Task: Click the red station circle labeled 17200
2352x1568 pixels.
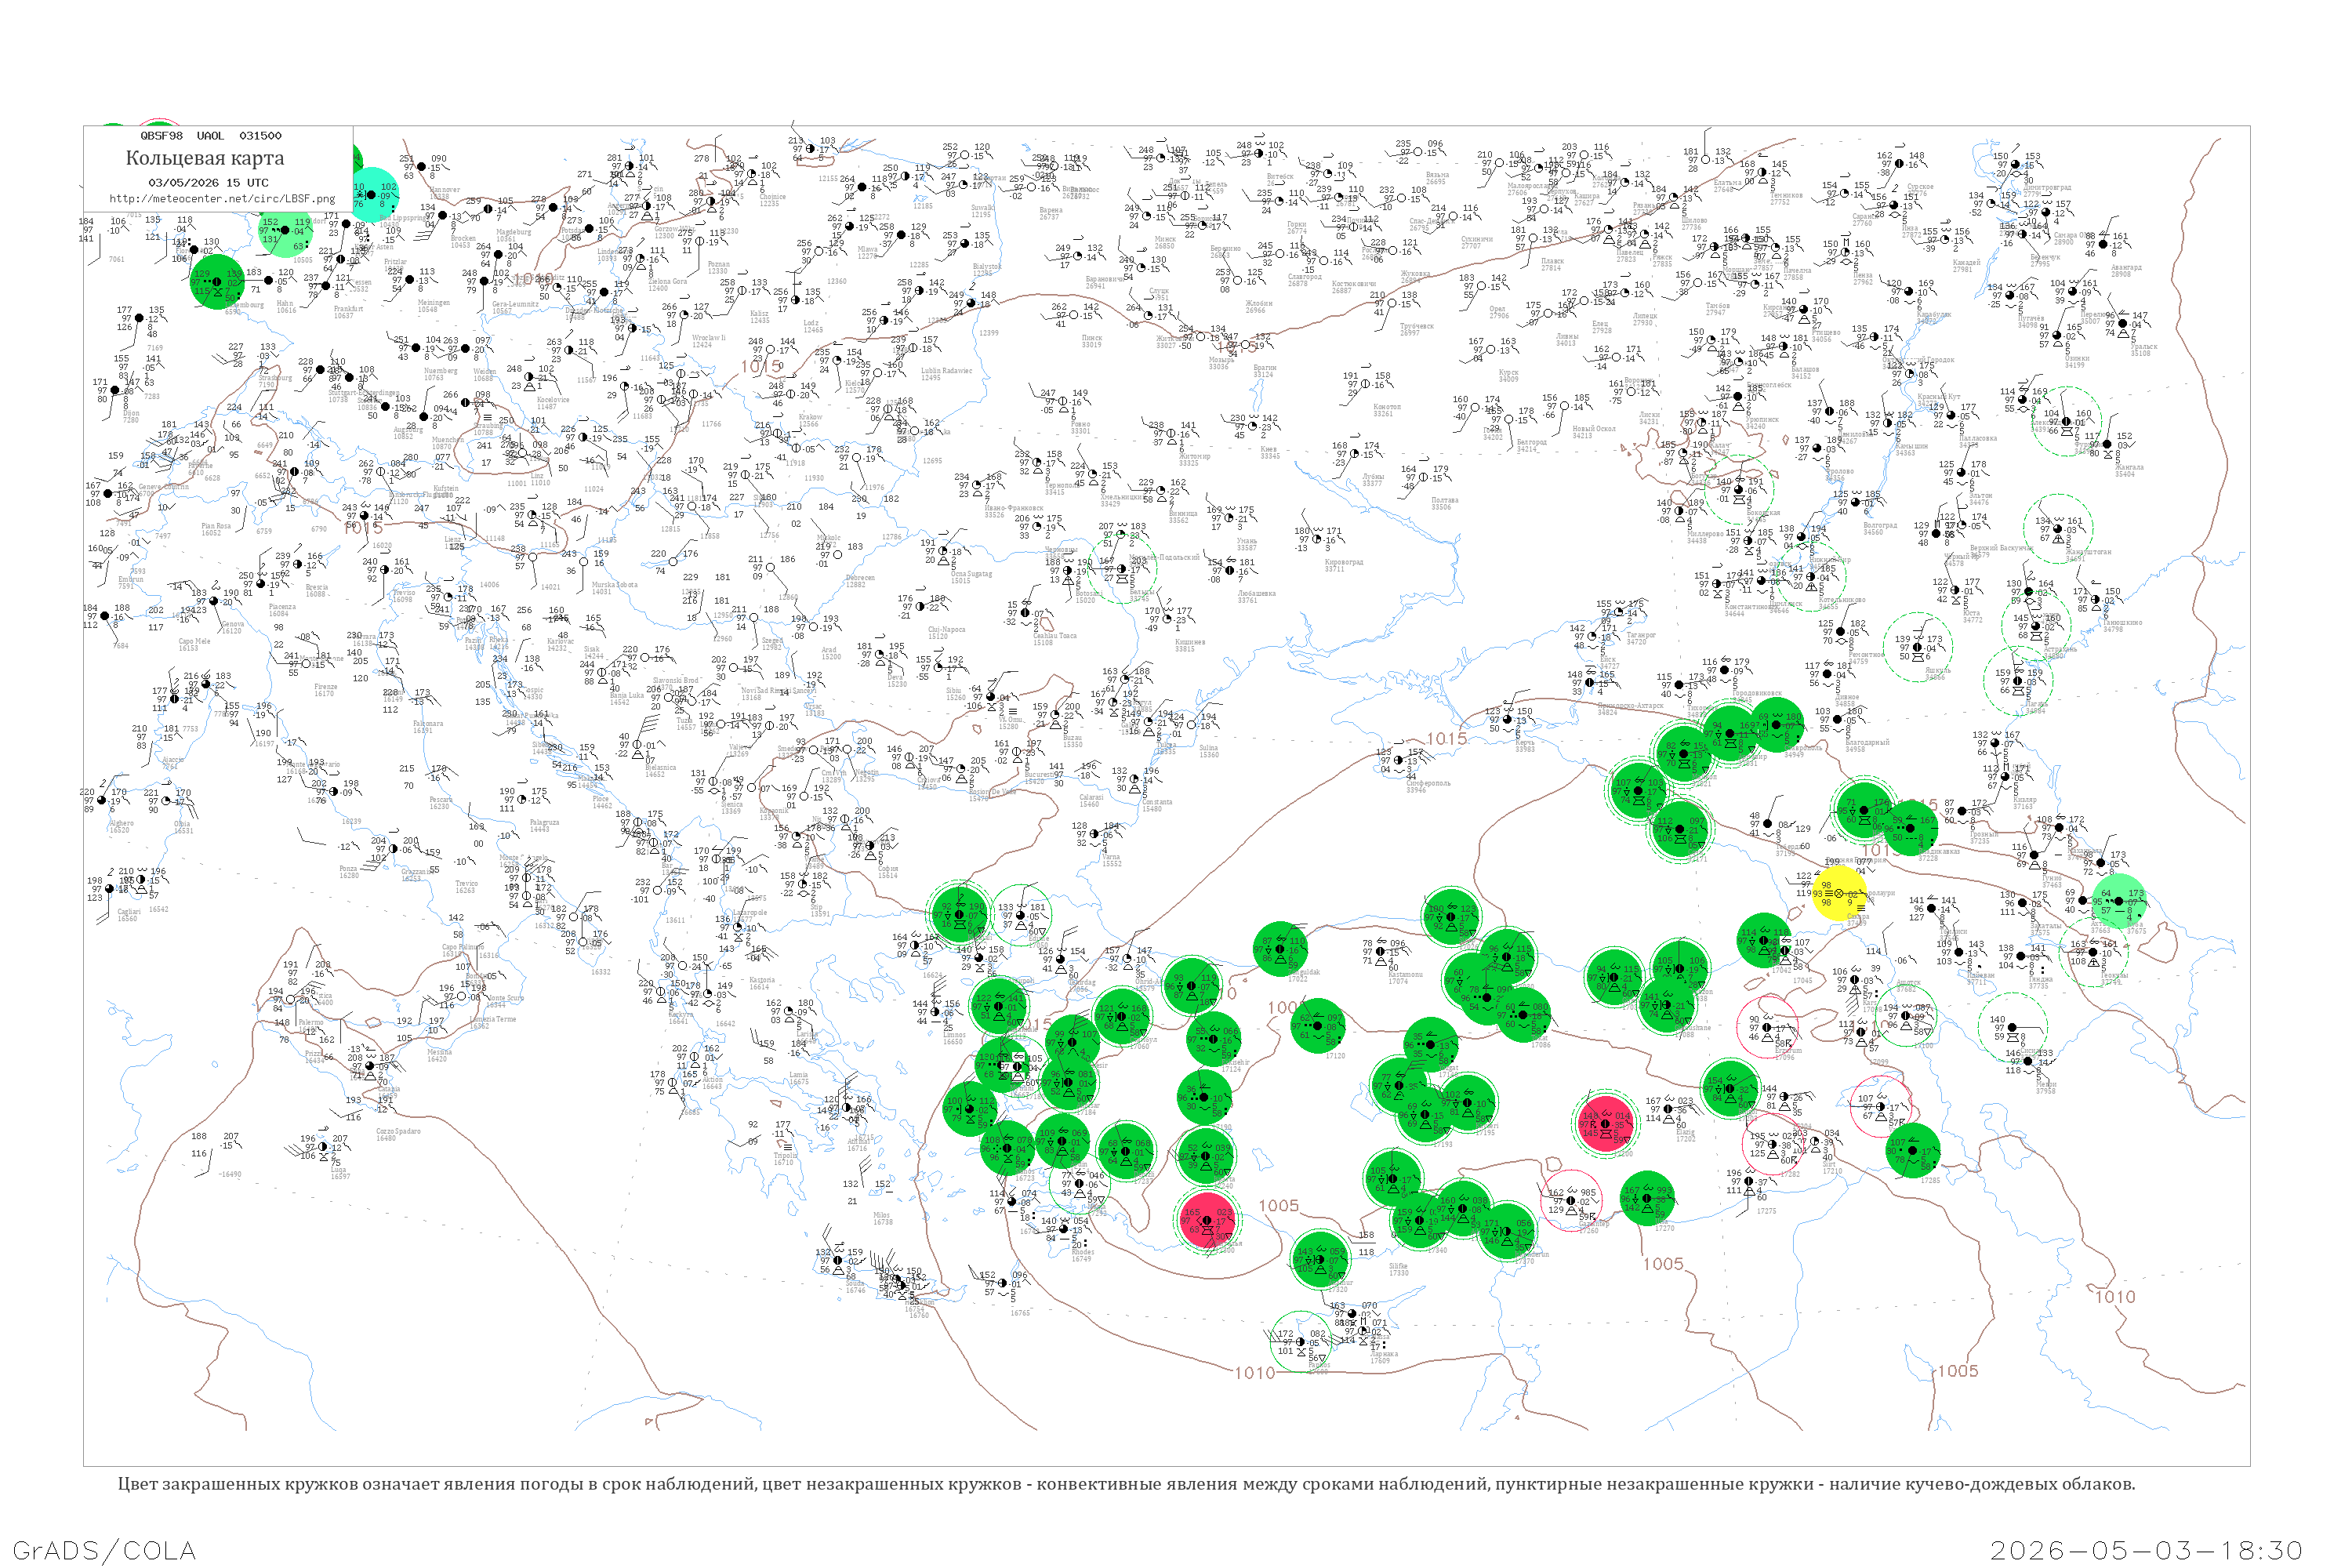Action: tap(1605, 1124)
